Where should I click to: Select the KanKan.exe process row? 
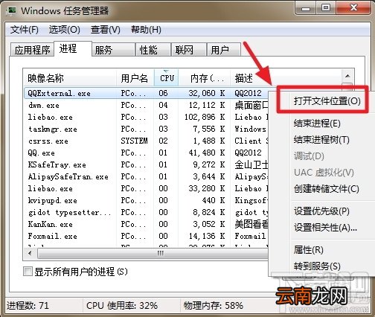tap(147, 224)
